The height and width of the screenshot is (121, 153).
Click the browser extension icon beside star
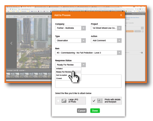click(x=140, y=9)
